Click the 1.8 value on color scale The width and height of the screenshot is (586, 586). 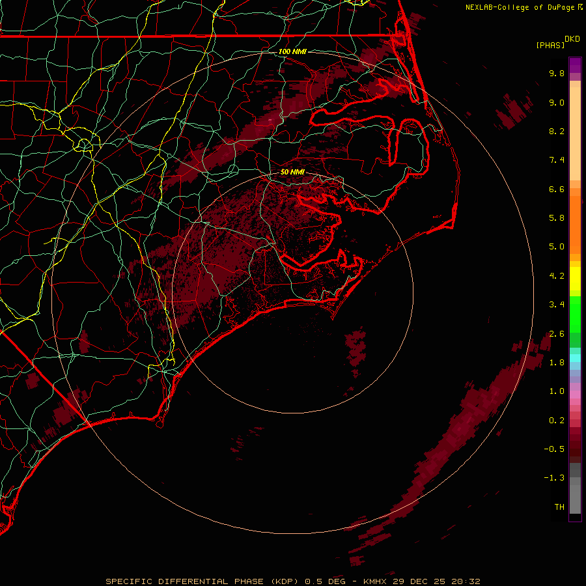[557, 363]
